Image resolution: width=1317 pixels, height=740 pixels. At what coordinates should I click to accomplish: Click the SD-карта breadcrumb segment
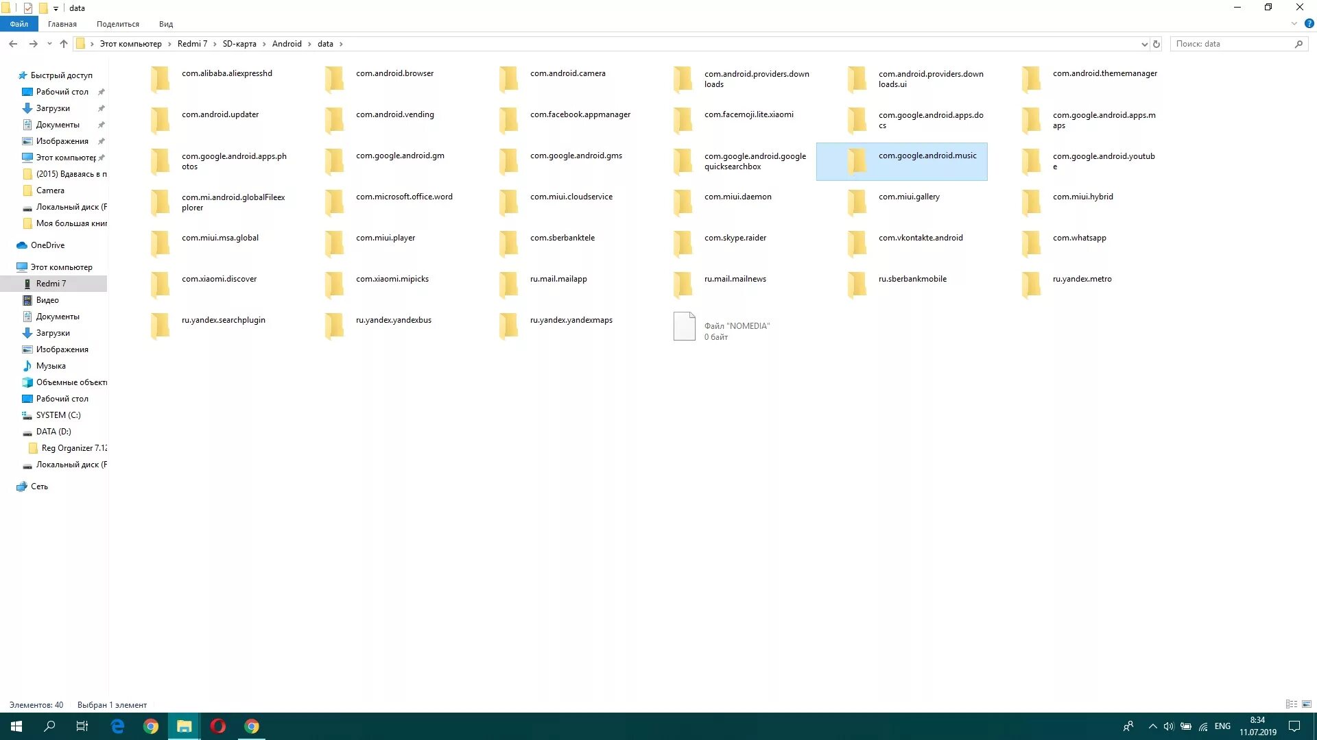tap(239, 44)
